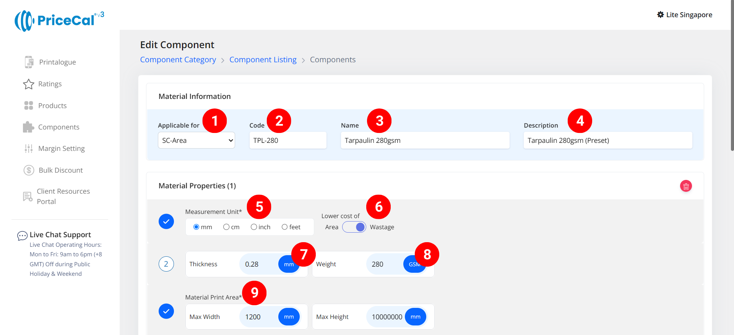
Task: Go to Component Category breadcrumb
Action: click(178, 60)
